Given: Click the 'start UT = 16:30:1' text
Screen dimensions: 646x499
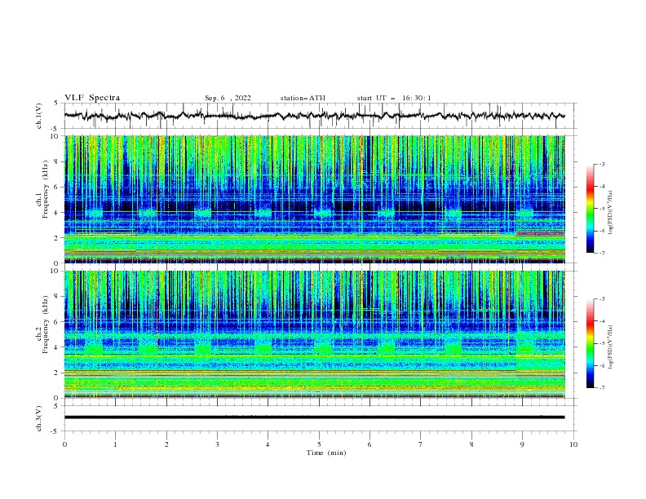Looking at the screenshot, I should point(394,98).
